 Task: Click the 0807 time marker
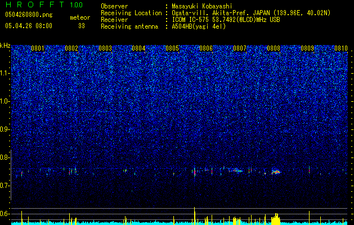(240, 48)
